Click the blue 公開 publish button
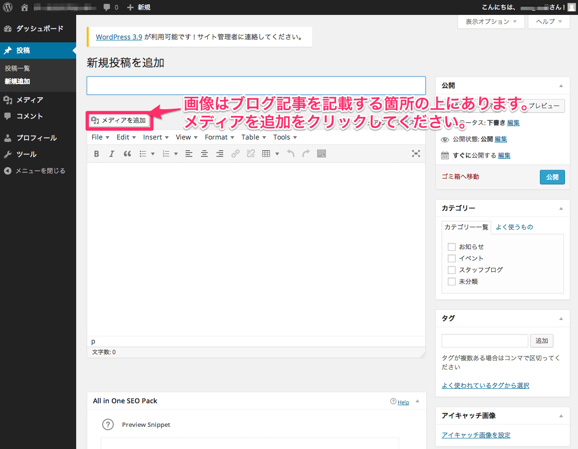The width and height of the screenshot is (578, 449). coord(552,177)
